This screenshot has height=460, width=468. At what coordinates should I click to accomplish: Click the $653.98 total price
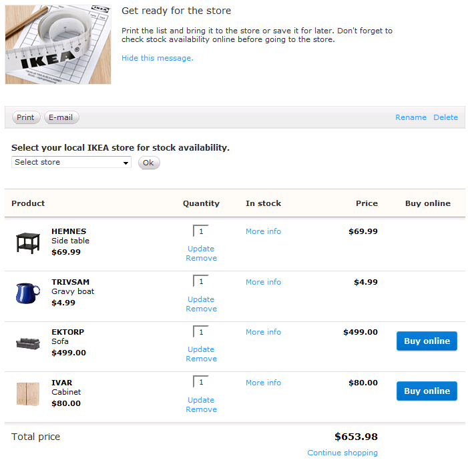(x=356, y=437)
